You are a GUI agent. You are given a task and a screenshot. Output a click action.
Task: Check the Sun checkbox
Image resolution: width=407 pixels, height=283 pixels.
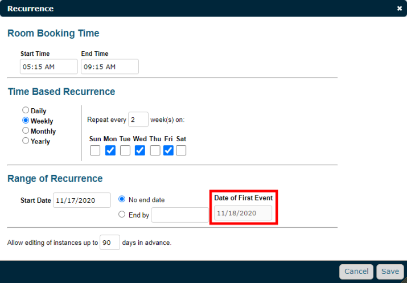coord(95,150)
